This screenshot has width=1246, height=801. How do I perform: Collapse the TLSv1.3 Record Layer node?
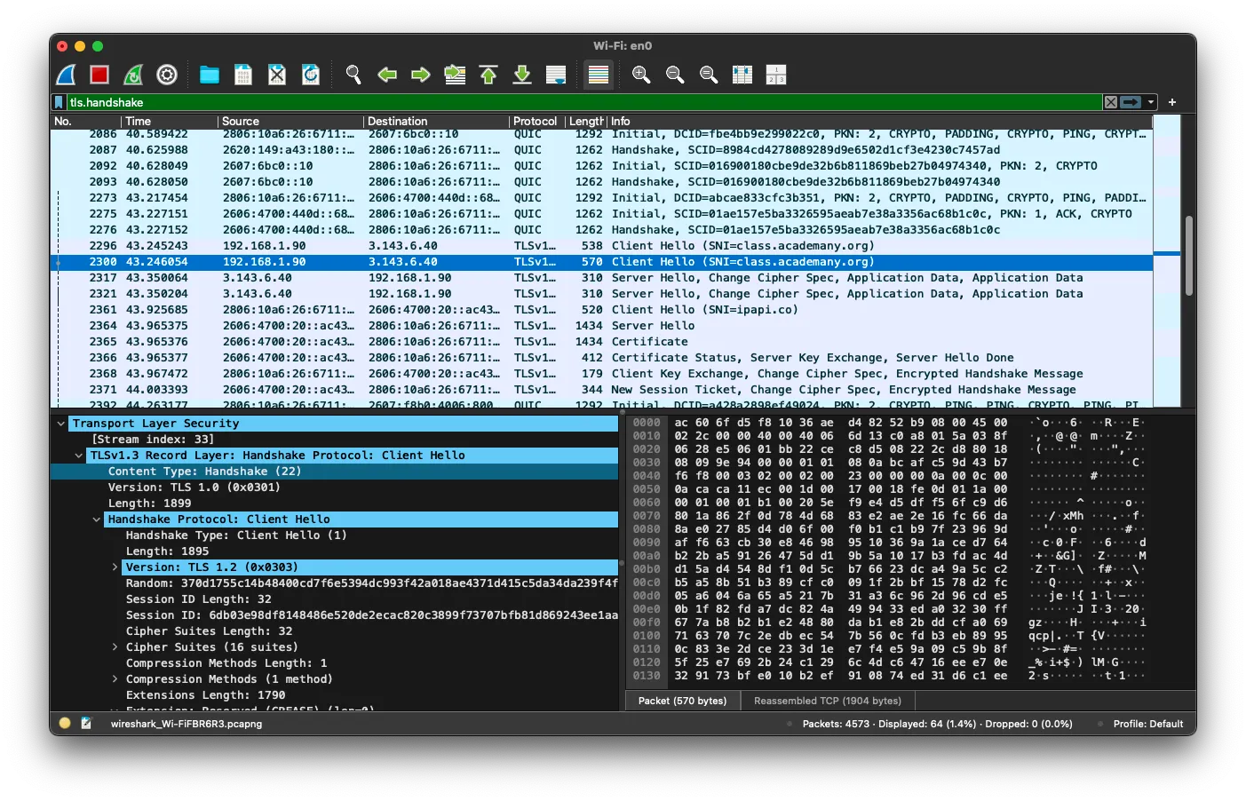[79, 456]
